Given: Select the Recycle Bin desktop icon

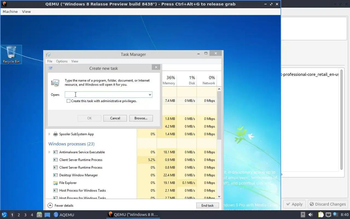Looking at the screenshot, I should click(x=11, y=54).
